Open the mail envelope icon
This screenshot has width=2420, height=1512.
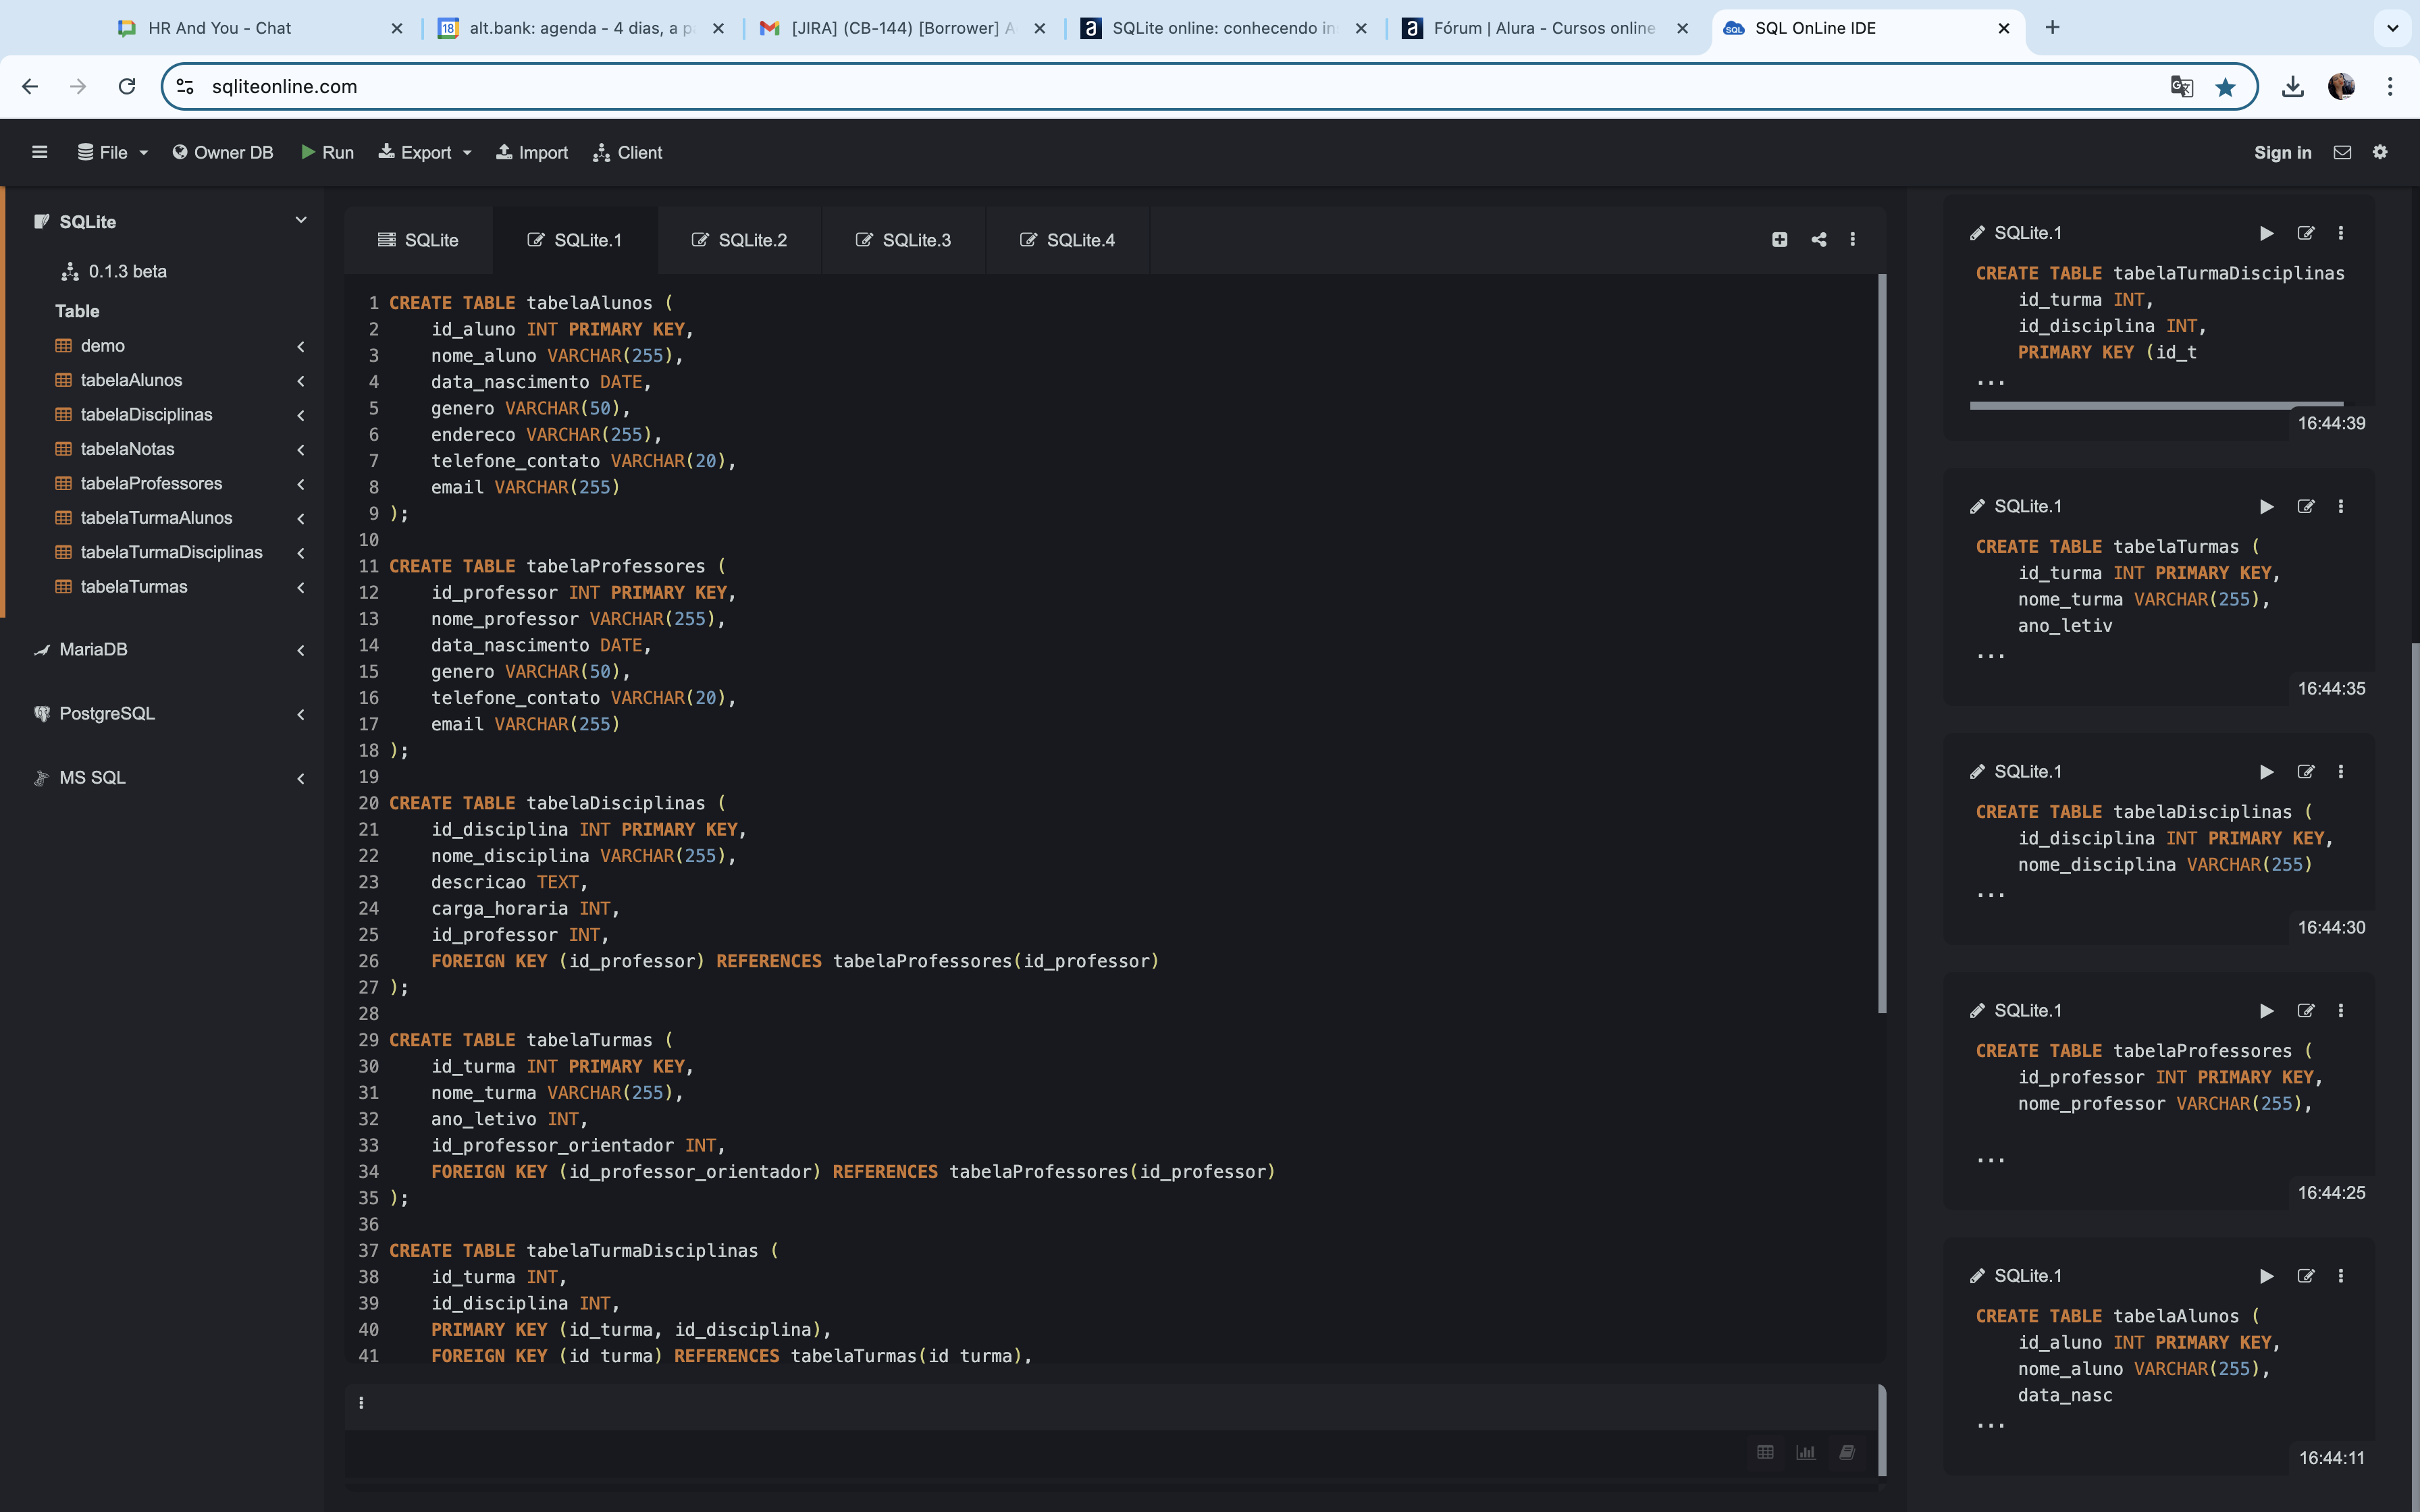(2342, 152)
